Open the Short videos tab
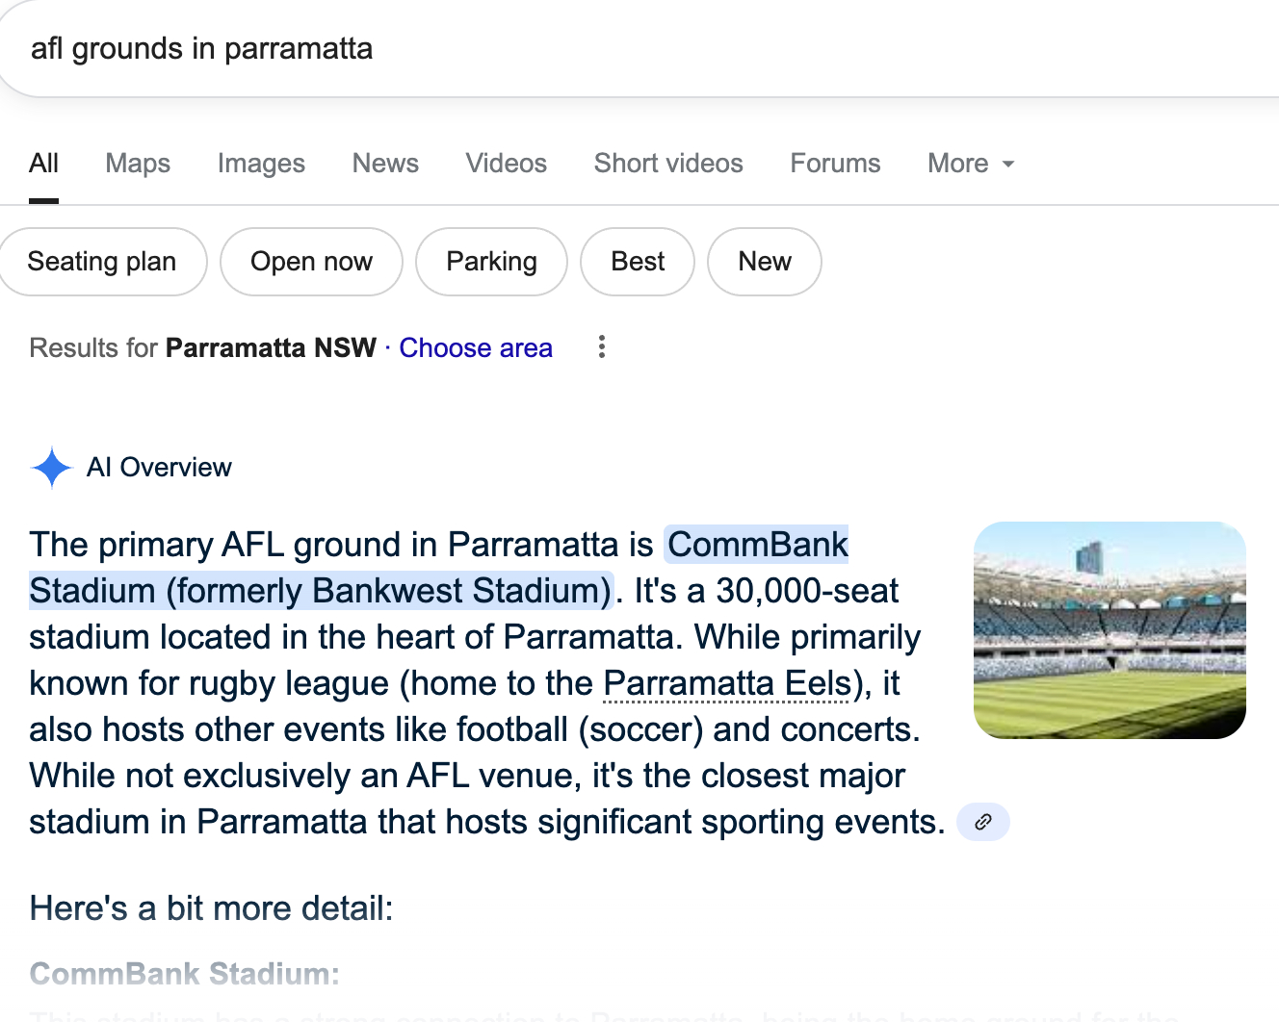Image resolution: width=1279 pixels, height=1022 pixels. [x=668, y=164]
